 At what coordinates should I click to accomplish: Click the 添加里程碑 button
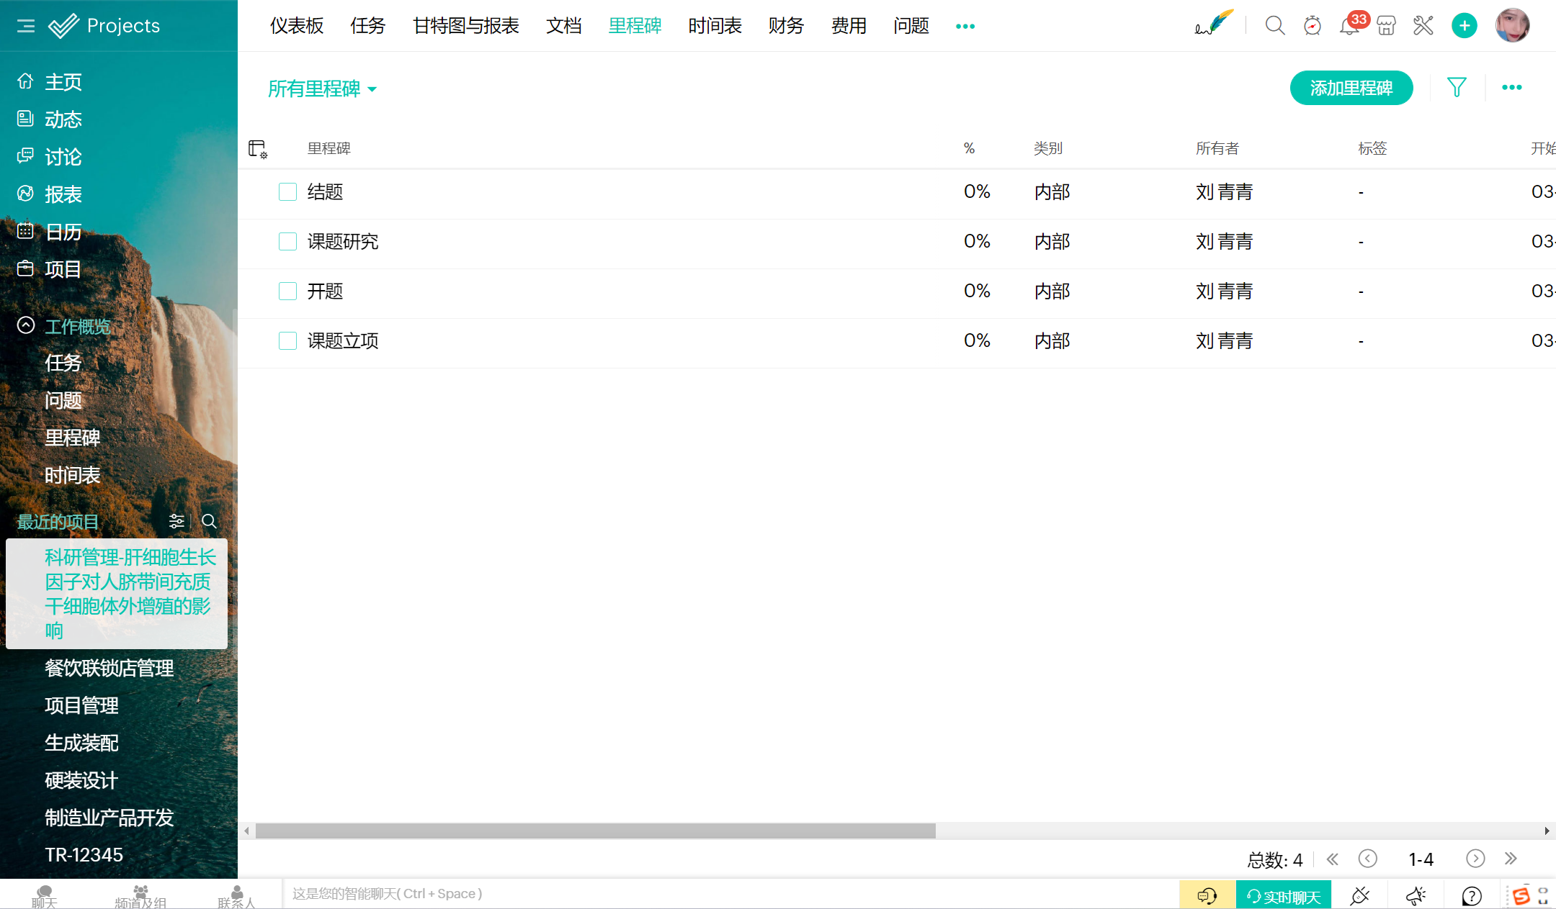[x=1351, y=88]
